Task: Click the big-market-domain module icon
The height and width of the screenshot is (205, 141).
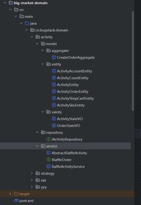Action: pyautogui.click(x=11, y=3)
